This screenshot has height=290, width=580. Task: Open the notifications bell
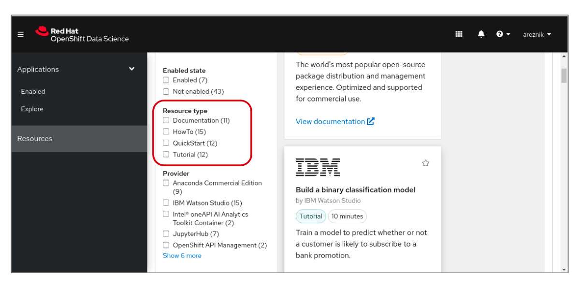[x=481, y=34]
